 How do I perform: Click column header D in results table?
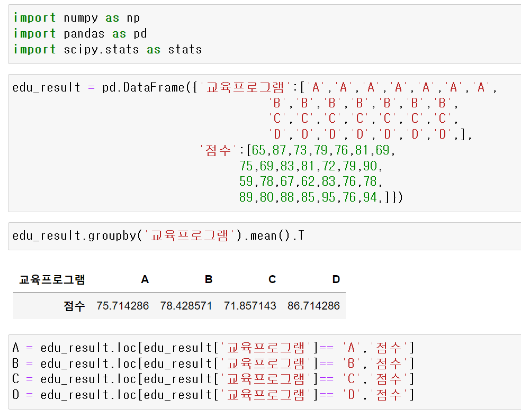pos(336,279)
